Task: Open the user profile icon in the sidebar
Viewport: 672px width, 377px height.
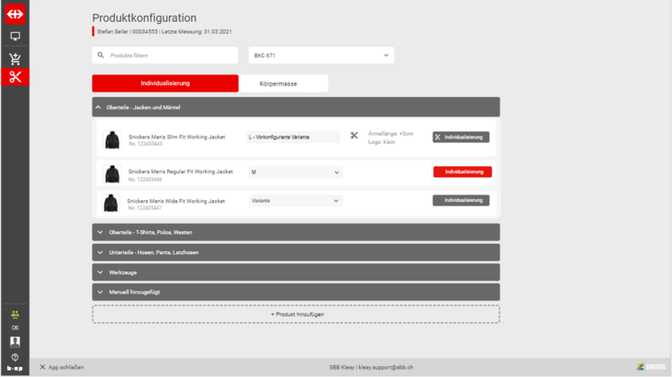Action: 15,341
